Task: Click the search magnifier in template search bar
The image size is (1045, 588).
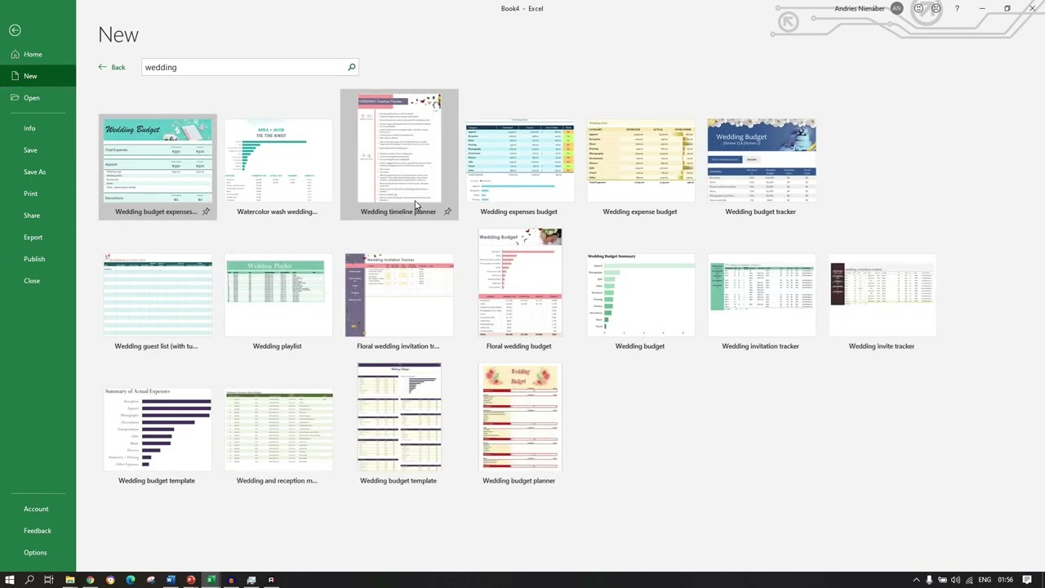Action: 351,67
